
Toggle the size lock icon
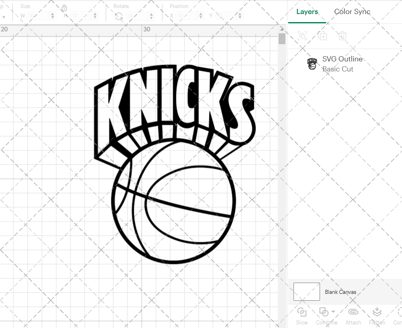pyautogui.click(x=64, y=8)
